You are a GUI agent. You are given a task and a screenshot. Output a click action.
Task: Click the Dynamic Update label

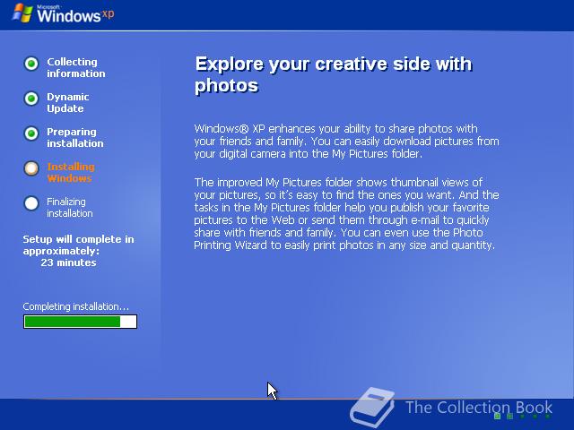pos(68,103)
